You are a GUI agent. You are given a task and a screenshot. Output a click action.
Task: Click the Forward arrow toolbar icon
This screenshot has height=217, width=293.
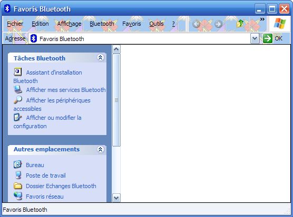[218, 24]
